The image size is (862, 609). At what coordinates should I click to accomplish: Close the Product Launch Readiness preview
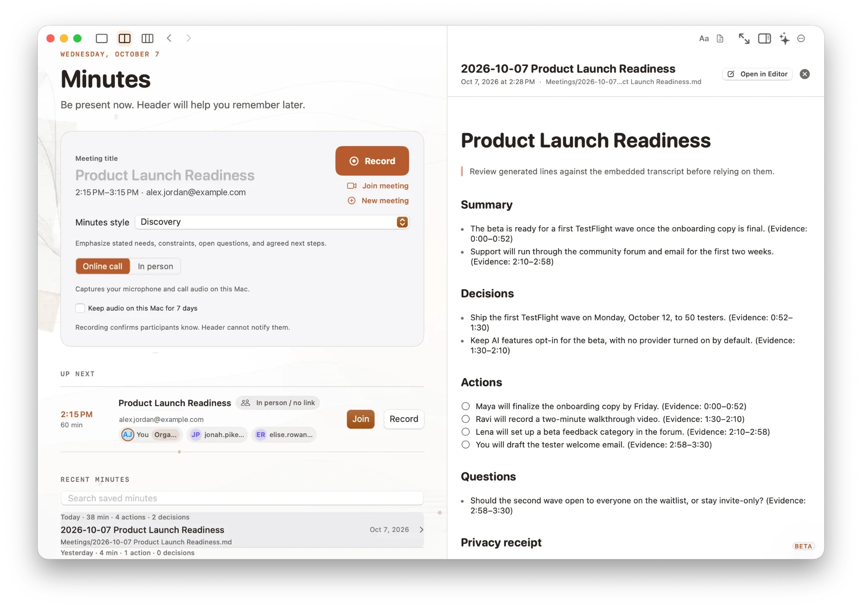(x=805, y=74)
